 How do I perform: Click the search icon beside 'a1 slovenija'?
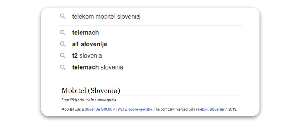click(x=63, y=44)
